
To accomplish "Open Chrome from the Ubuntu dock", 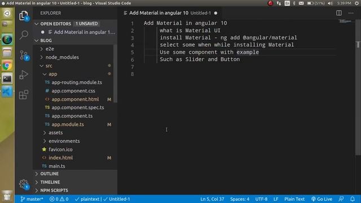I will (7, 66).
